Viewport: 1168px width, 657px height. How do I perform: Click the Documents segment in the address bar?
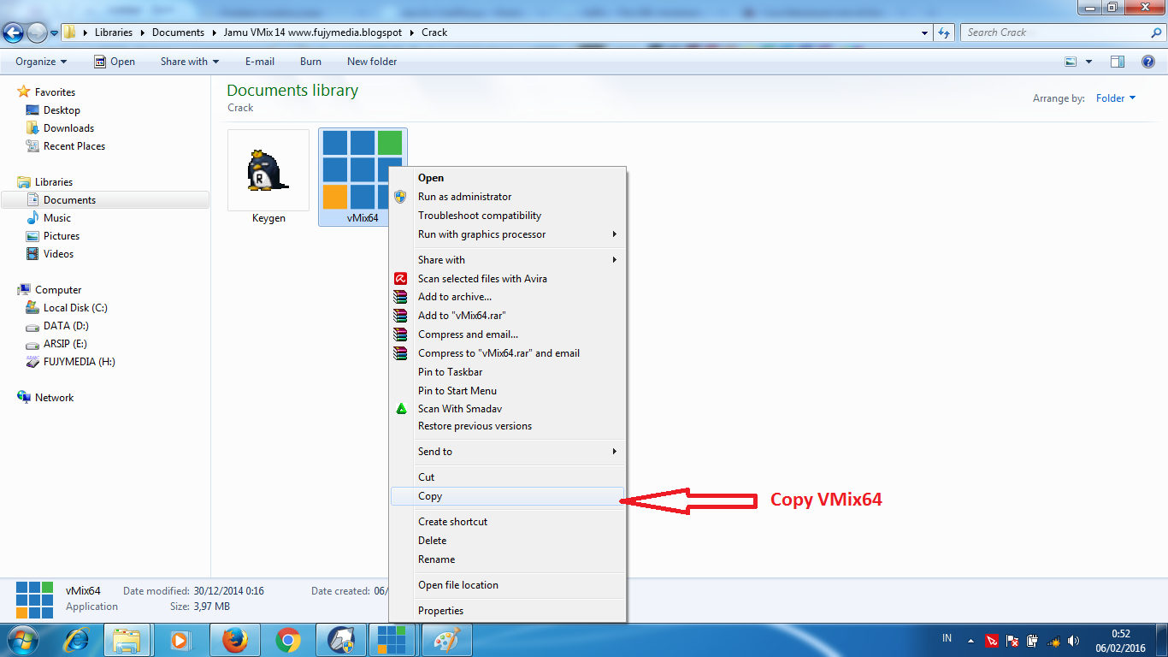click(x=178, y=33)
